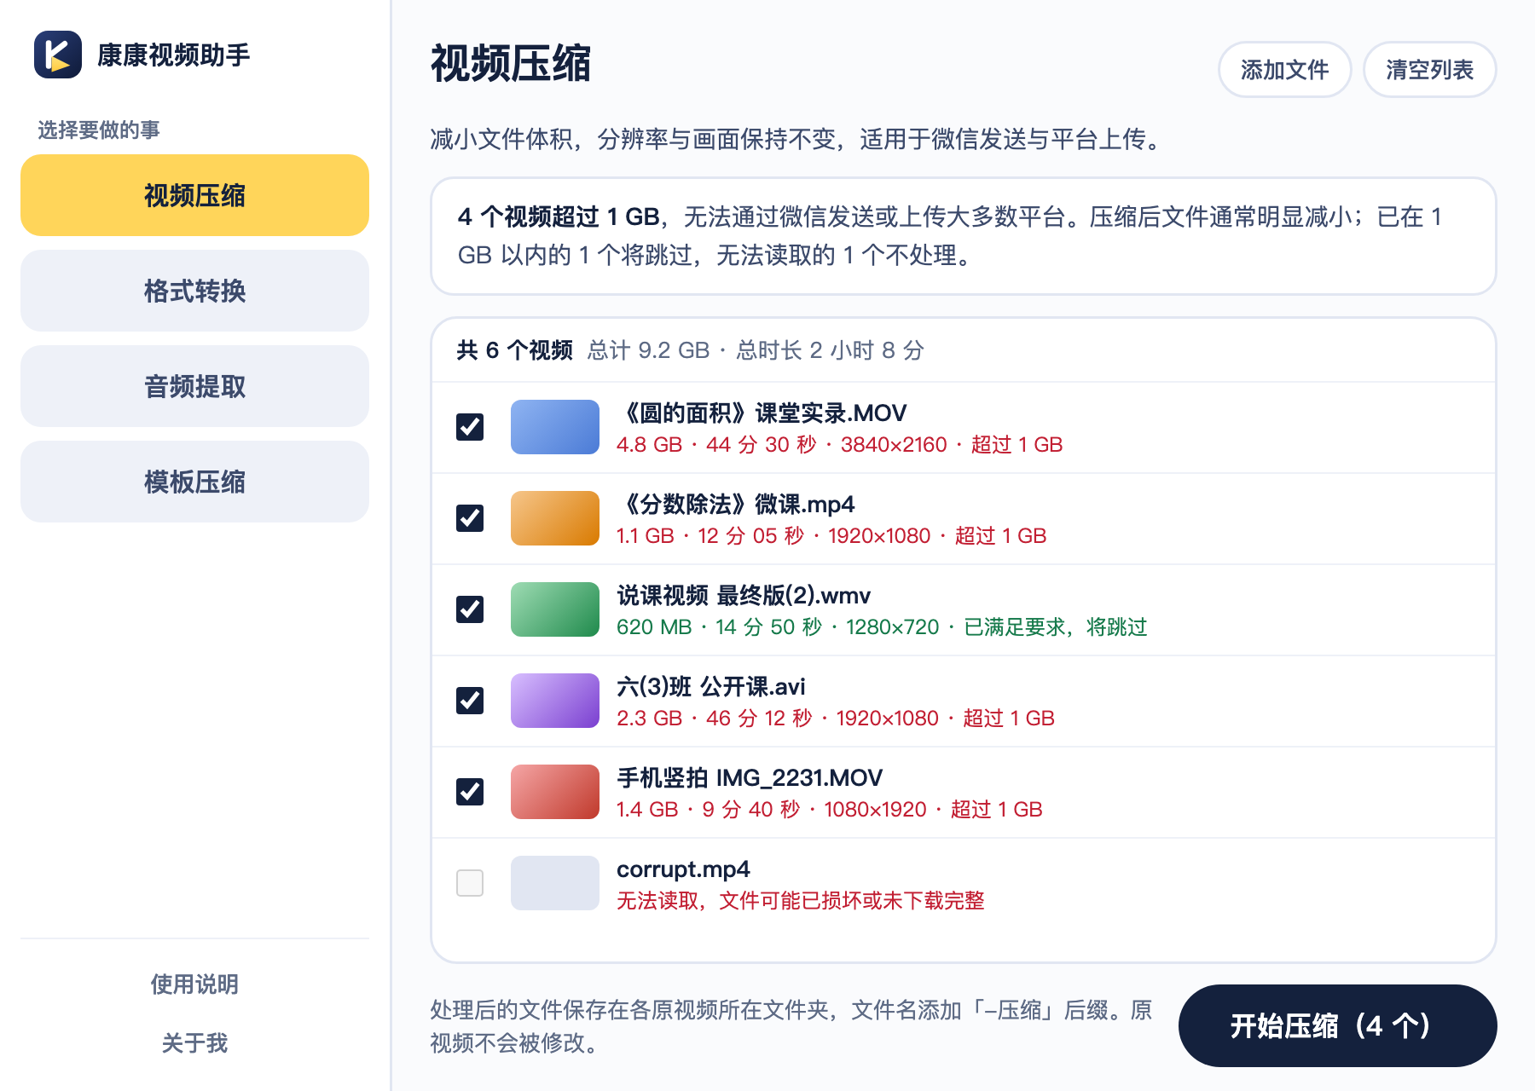Open 使用说明 help link
This screenshot has height=1091, width=1535.
tap(194, 984)
